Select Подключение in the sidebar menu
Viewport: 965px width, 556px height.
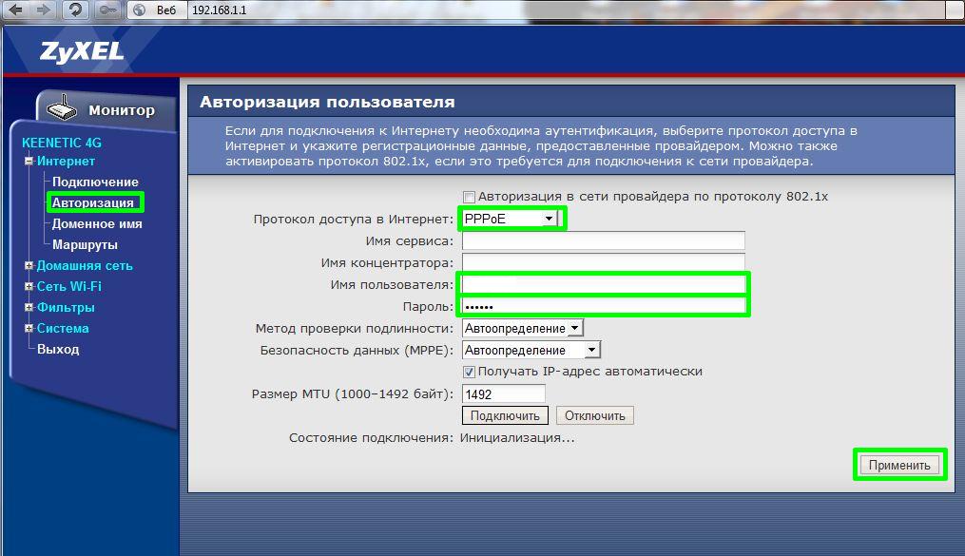95,182
